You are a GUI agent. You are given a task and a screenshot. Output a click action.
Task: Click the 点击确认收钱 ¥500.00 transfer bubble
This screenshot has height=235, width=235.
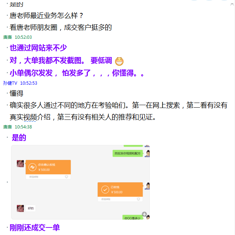(x=48, y=169)
